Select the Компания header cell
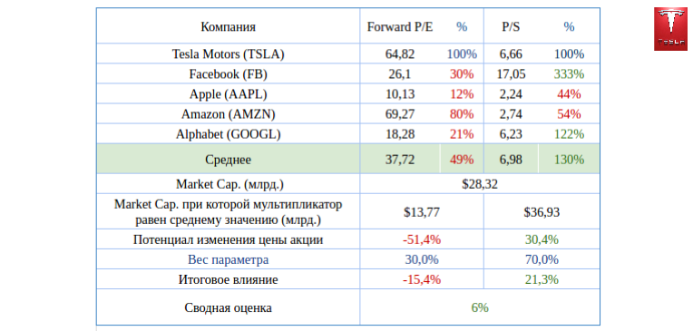 click(x=228, y=27)
